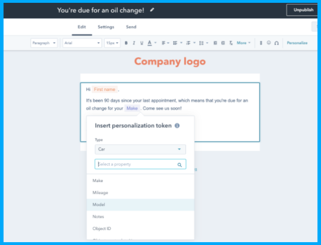Viewport: 321px width, 245px height.
Task: Switch to the Send tab
Action: (131, 27)
